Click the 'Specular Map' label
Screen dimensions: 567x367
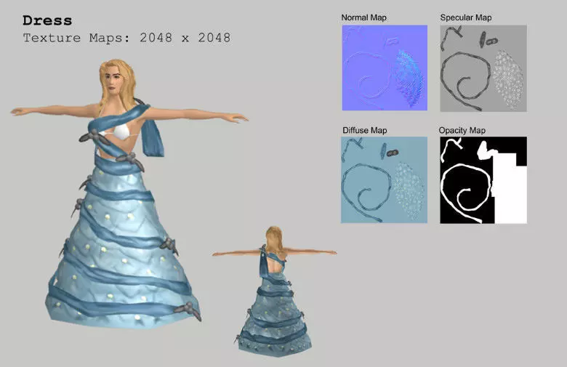click(x=466, y=17)
